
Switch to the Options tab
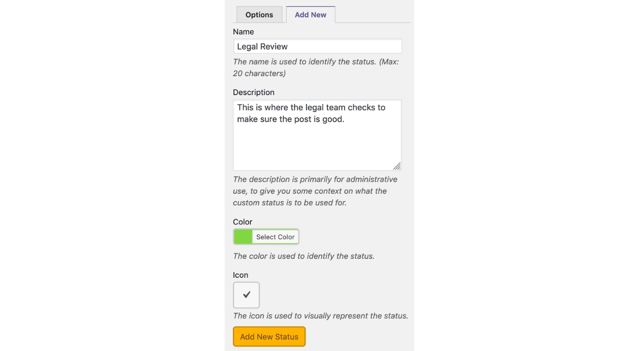[259, 15]
